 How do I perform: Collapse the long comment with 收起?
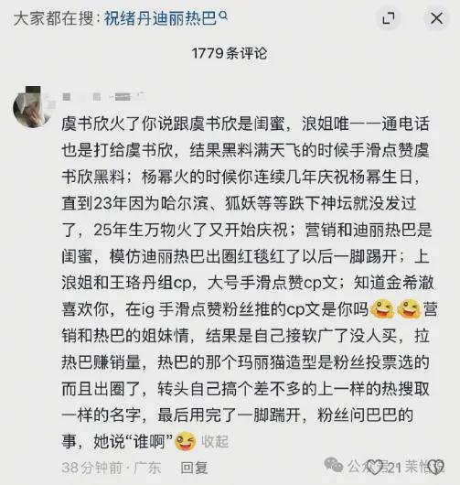tap(215, 441)
